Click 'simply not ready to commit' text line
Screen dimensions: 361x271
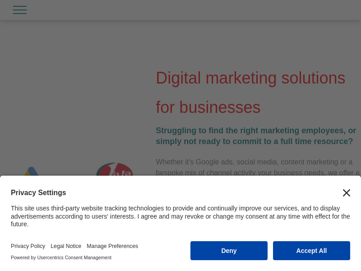(254, 141)
